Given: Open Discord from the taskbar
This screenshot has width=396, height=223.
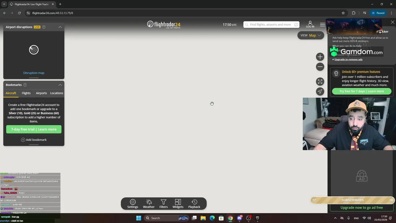Looking at the screenshot, I should pyautogui.click(x=239, y=218).
